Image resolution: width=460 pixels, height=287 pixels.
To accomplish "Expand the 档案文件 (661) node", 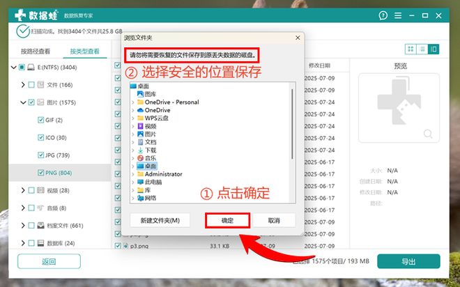I will 23,226.
